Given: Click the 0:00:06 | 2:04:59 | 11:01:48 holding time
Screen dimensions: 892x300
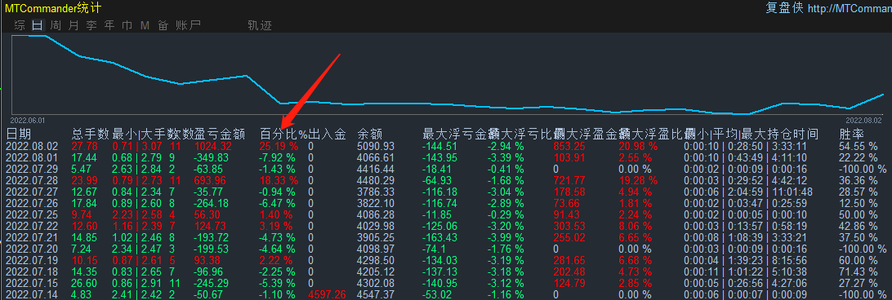Looking at the screenshot, I should point(748,192).
